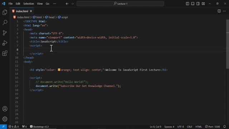The width and height of the screenshot is (229, 129).
Task: Click the Bootstrap v5.3 status item
Action: [x=39, y=126]
